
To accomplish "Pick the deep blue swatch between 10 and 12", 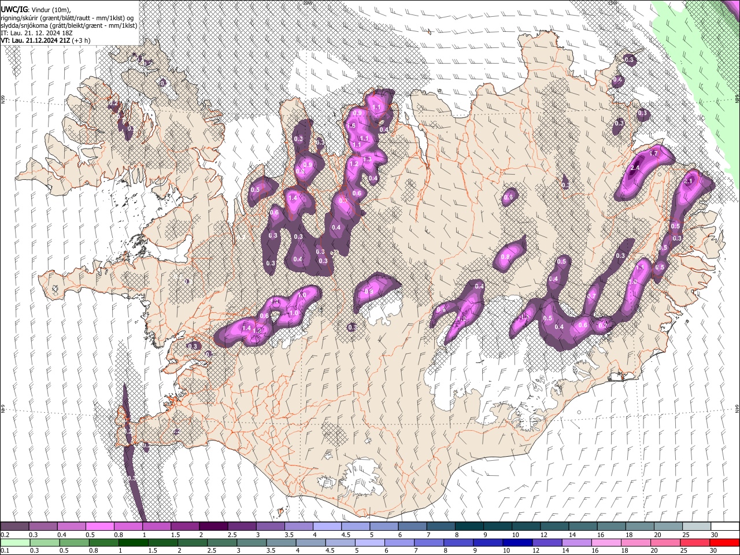I will (x=517, y=542).
